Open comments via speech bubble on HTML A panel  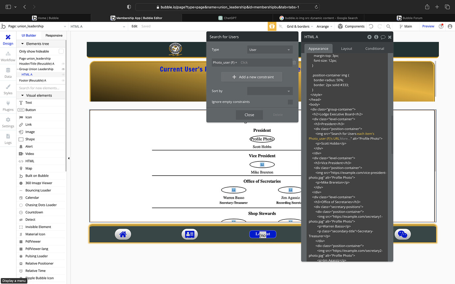383,37
